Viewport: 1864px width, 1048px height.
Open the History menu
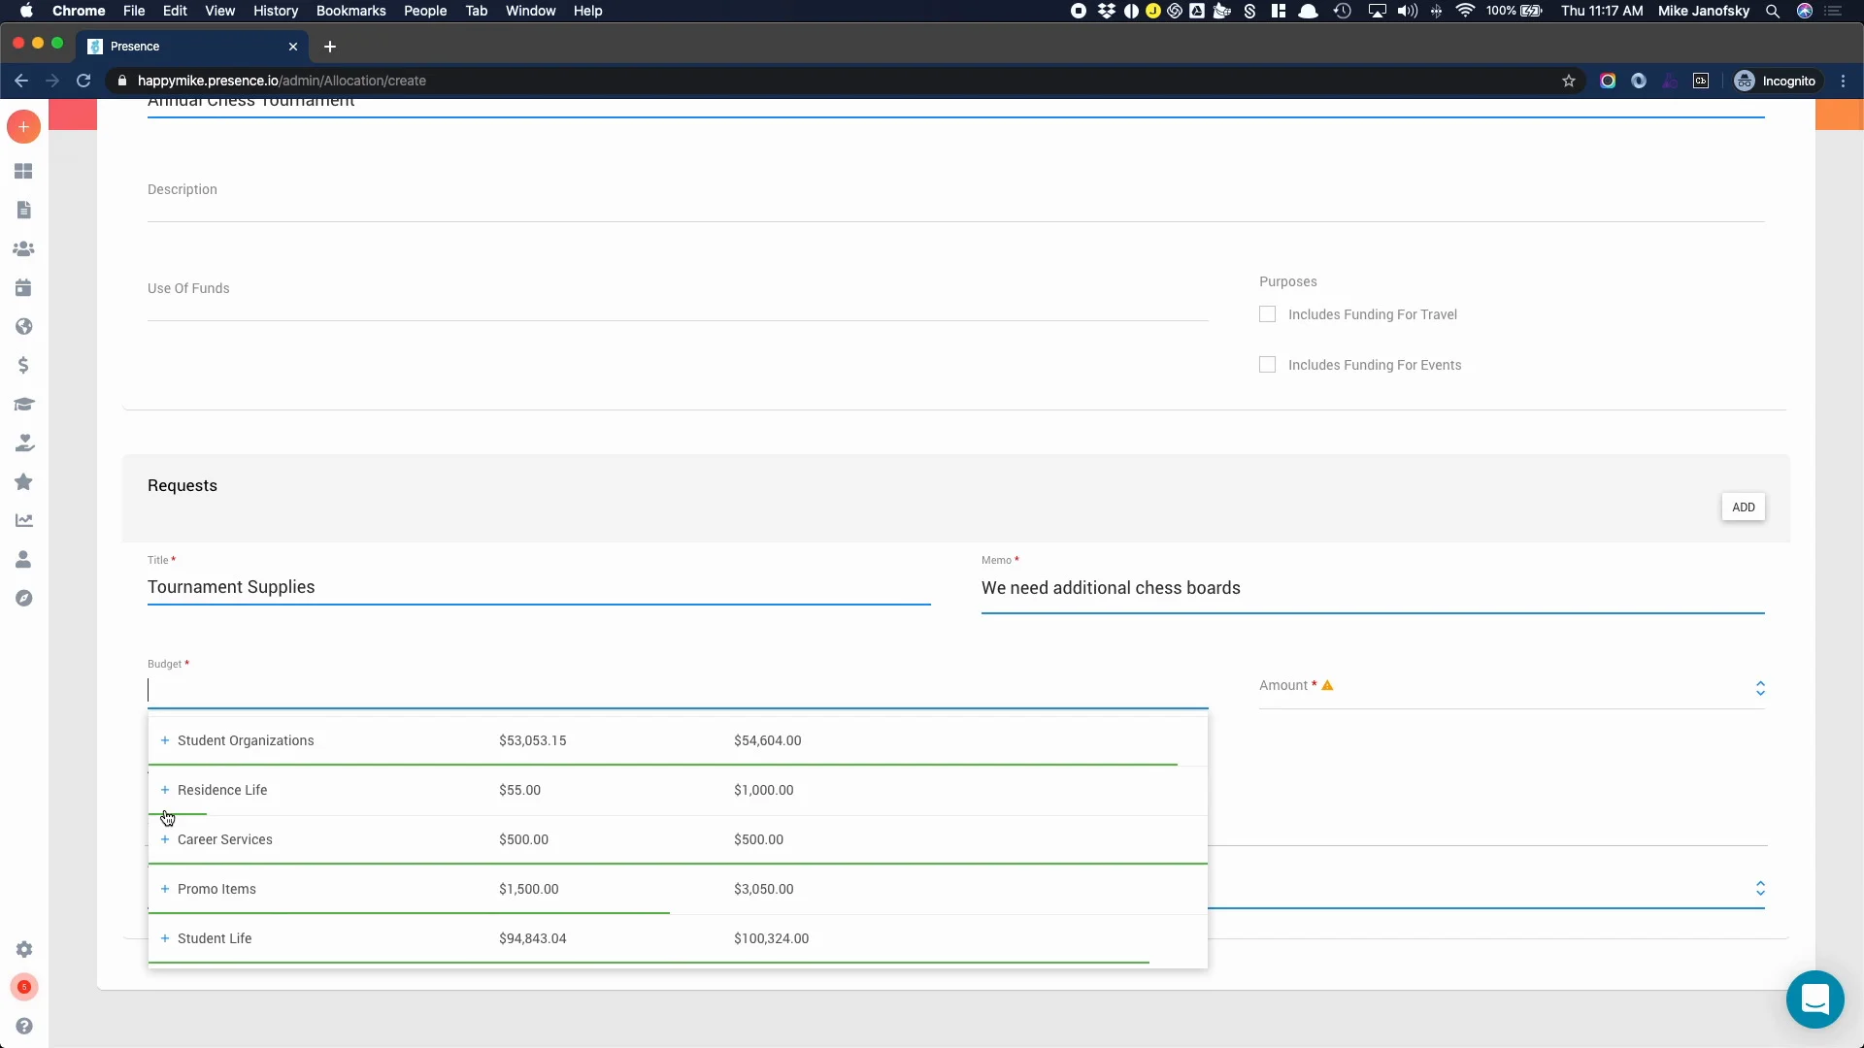(x=275, y=11)
